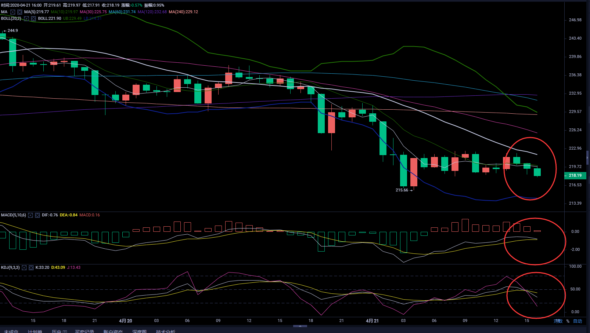This screenshot has height=333, width=590.
Task: Open the 深度图 (depth chart) tab
Action: click(x=139, y=331)
